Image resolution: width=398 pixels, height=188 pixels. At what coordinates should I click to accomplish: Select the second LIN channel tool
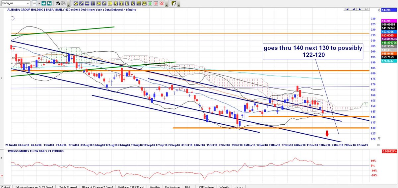coord(110,3)
